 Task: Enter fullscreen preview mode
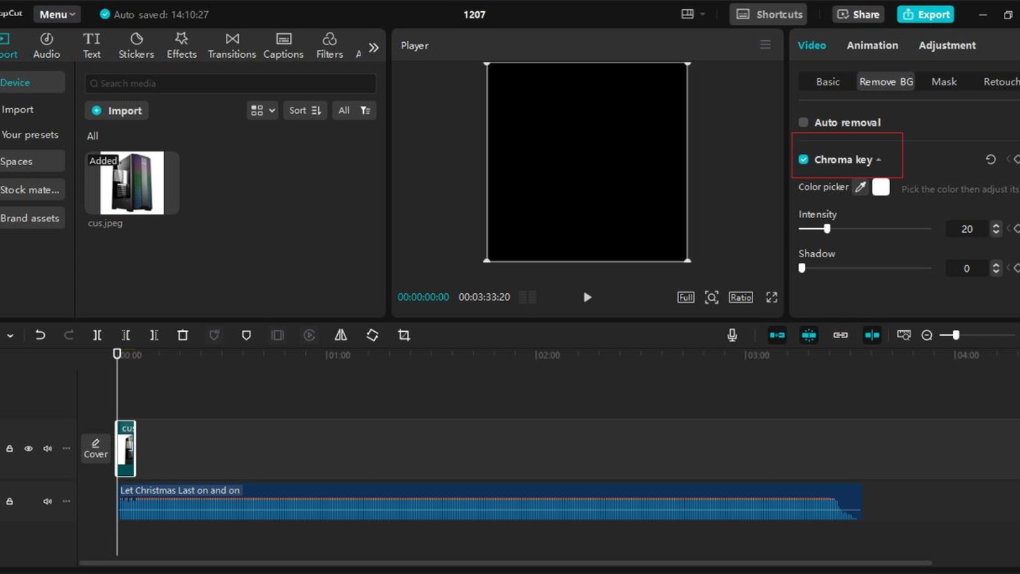point(772,298)
